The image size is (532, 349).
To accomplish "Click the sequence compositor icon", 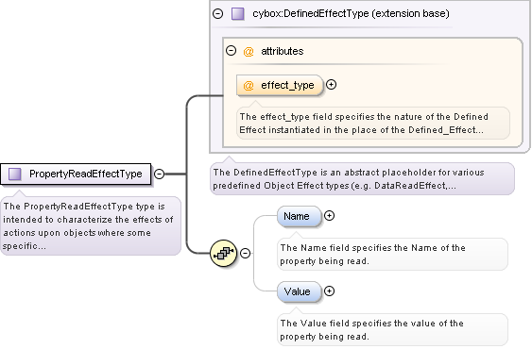I will click(223, 253).
